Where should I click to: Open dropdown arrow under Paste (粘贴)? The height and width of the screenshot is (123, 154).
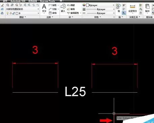(147, 13)
